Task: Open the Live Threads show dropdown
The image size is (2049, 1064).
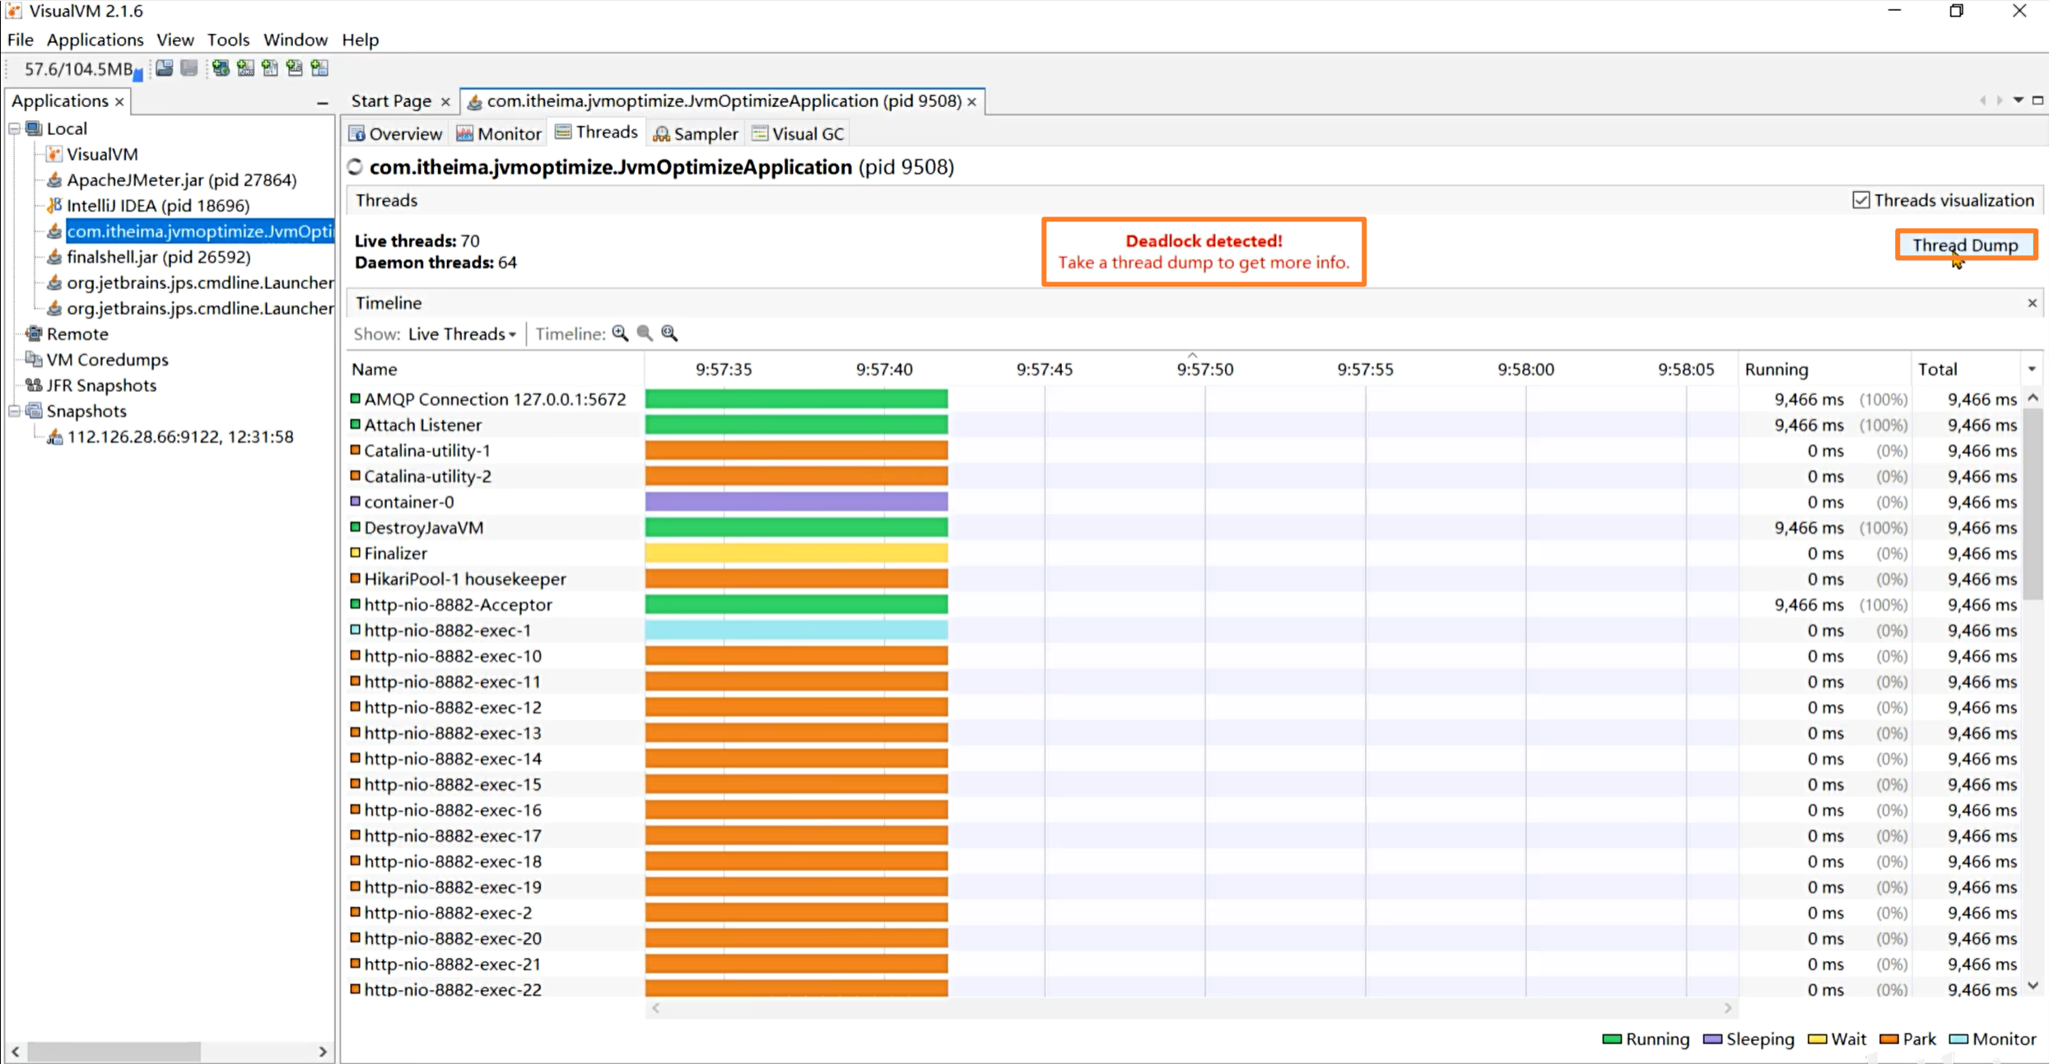Action: coord(462,334)
